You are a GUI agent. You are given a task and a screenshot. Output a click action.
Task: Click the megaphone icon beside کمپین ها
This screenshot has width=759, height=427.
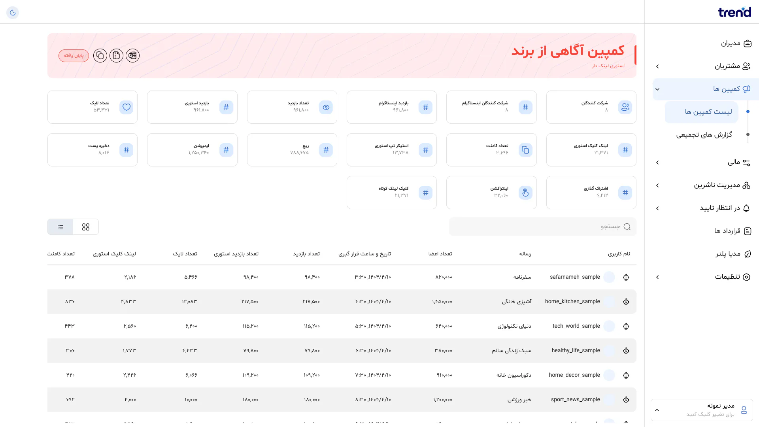(746, 89)
